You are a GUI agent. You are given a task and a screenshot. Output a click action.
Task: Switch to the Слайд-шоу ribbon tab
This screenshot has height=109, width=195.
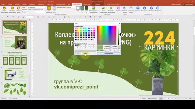(50, 5)
